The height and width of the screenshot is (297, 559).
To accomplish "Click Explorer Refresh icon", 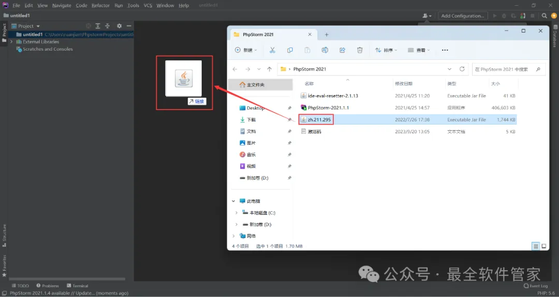I will [462, 69].
